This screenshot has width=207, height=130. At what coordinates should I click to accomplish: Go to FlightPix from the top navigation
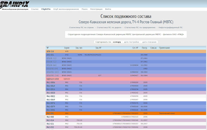pyautogui.click(x=46, y=9)
